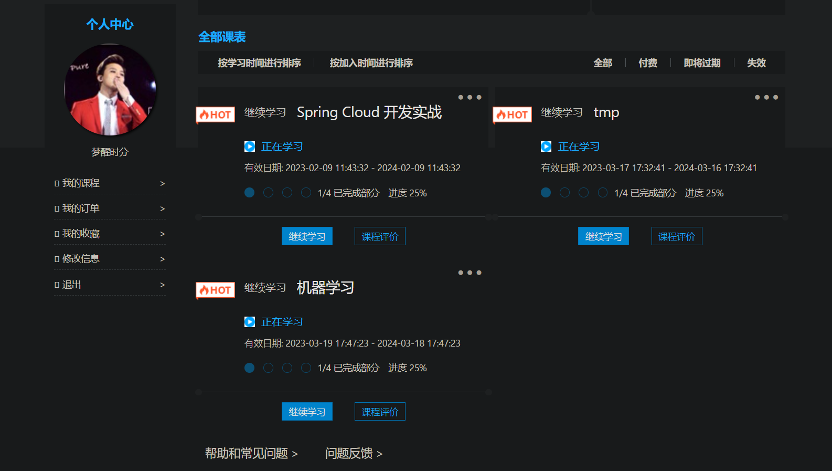Viewport: 832px width, 471px height.
Task: Click play icon beside 正在学习 in tmp card
Action: click(x=546, y=146)
